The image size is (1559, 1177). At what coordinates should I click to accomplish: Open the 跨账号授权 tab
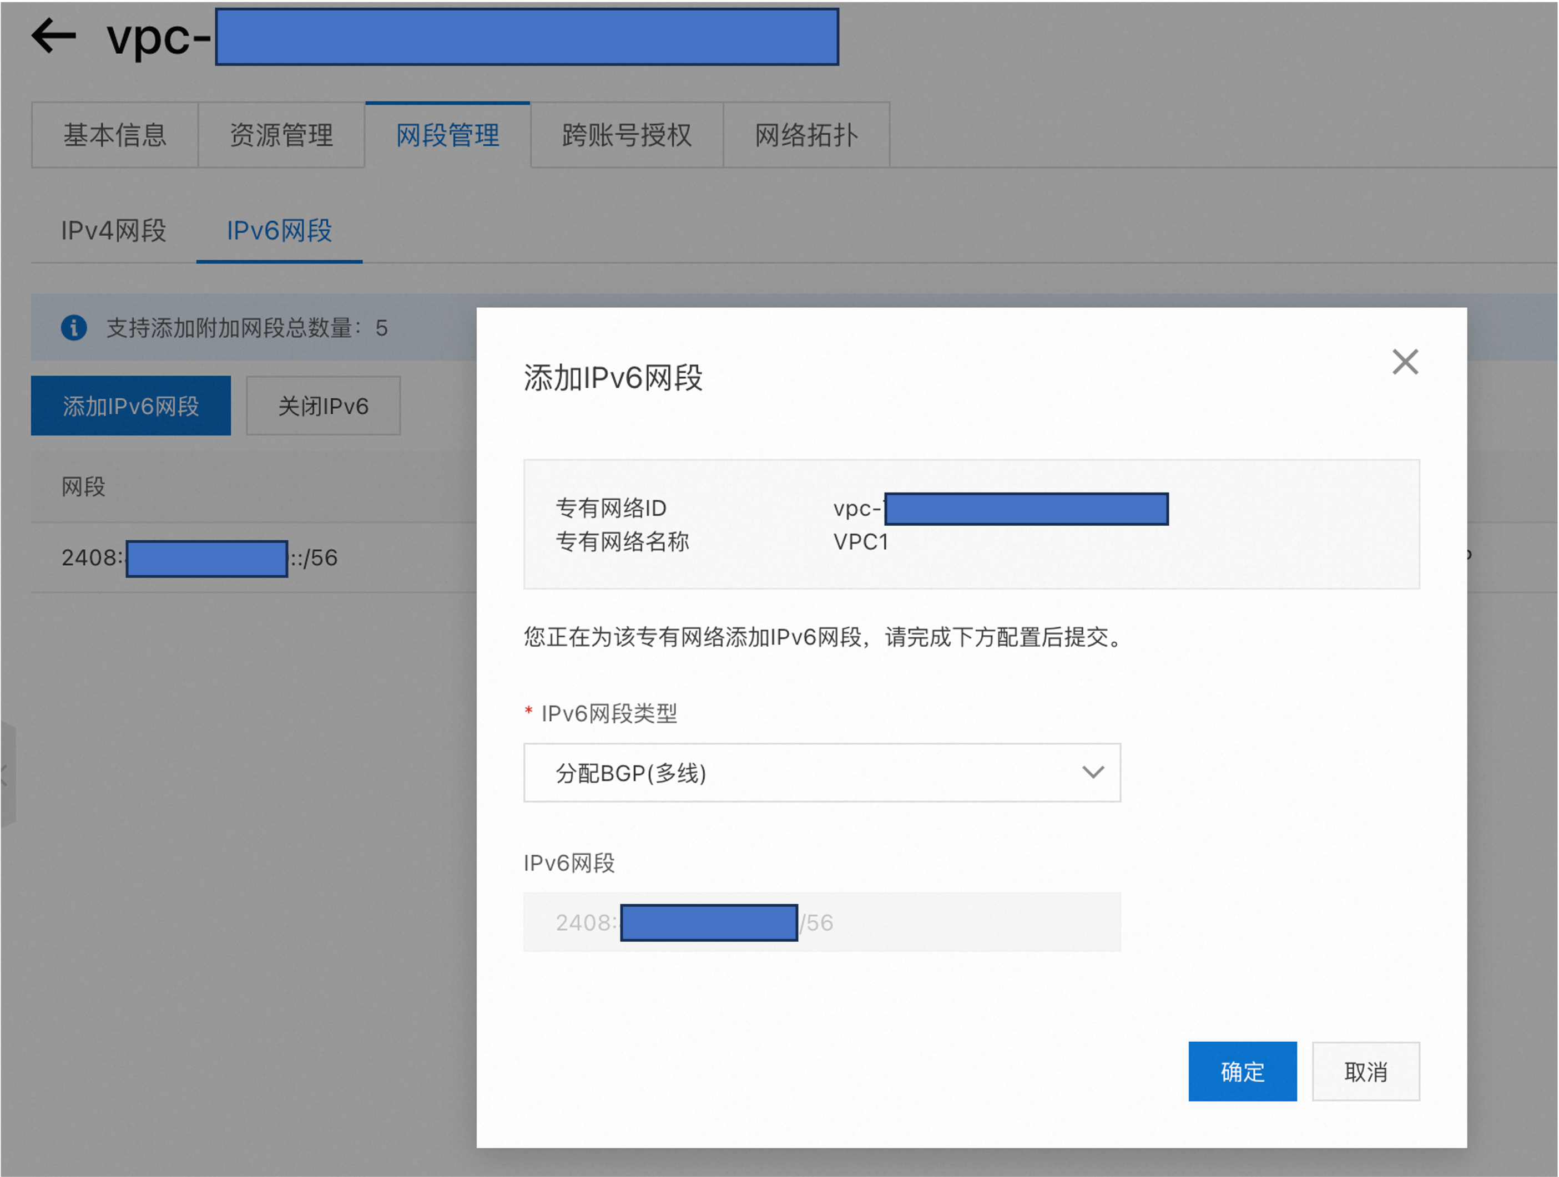click(x=627, y=135)
